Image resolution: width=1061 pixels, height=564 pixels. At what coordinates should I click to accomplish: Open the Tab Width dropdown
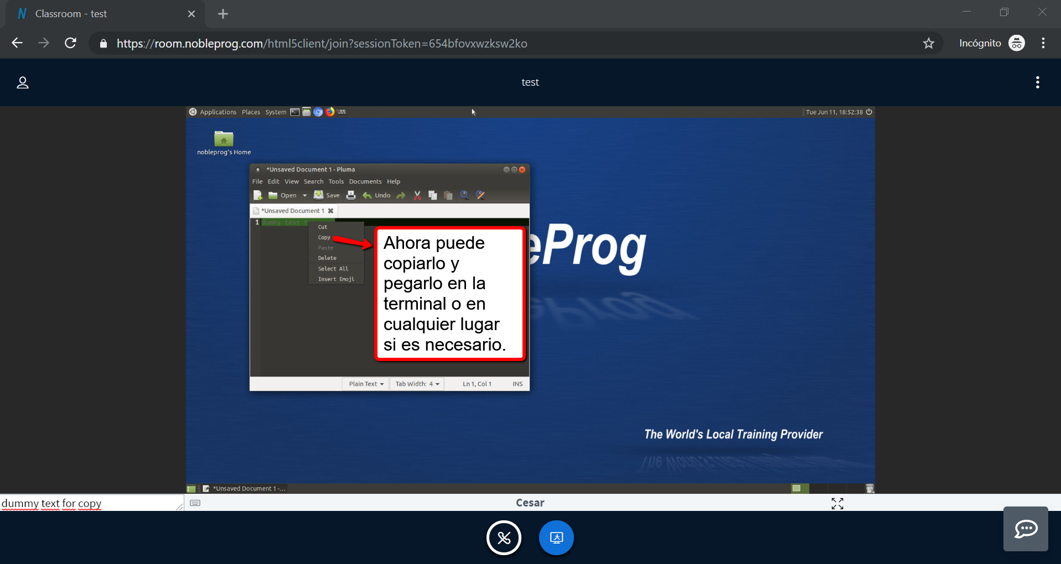[417, 384]
